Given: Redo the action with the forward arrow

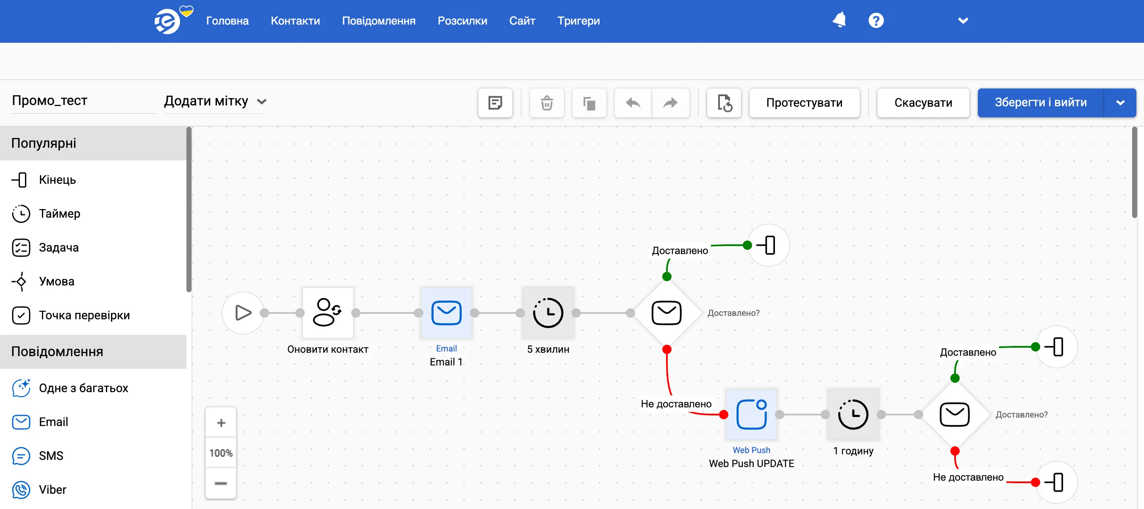Looking at the screenshot, I should click(671, 102).
